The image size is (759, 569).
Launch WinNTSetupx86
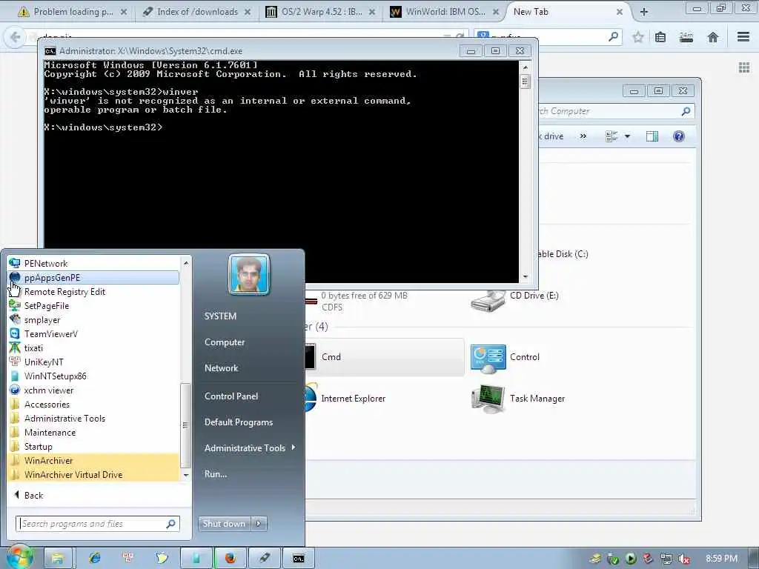point(93,376)
